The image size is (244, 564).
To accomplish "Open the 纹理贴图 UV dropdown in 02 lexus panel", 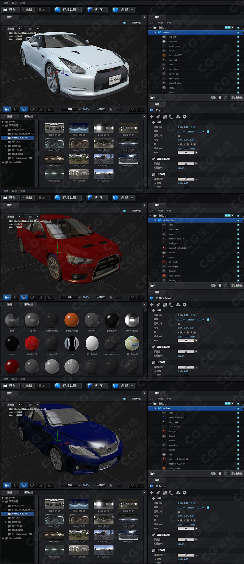I will point(187,555).
